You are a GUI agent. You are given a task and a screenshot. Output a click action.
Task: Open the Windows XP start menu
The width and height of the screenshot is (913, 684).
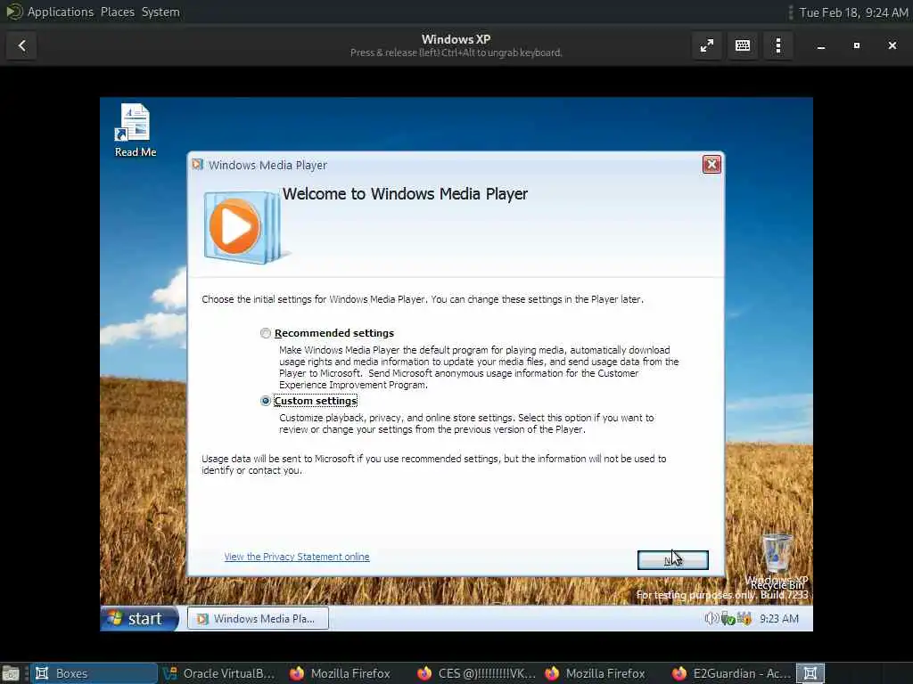[x=139, y=618]
